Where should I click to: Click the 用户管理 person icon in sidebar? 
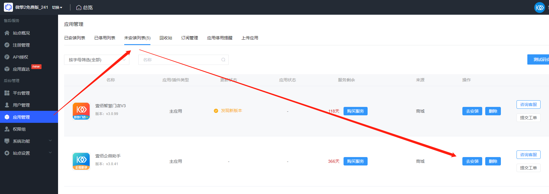7,105
